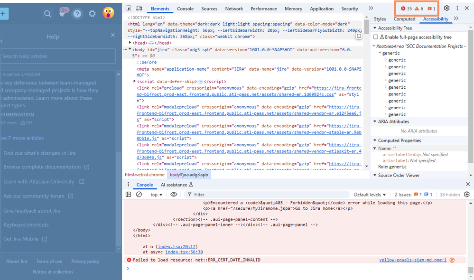Viewport: 474px width, 280px height.
Task: Open the Keyboard shortcuts help item
Action: (x=26, y=224)
